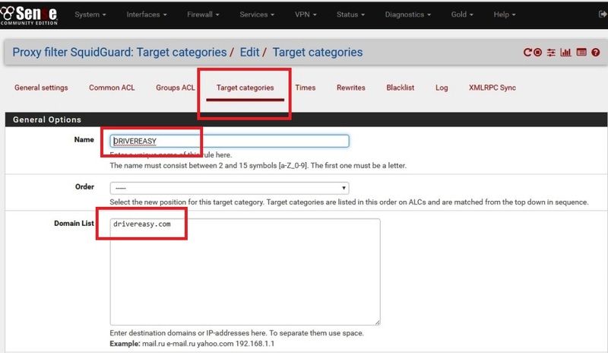This screenshot has width=608, height=353.
Task: Open related settings sliders icon
Action: 551,52
